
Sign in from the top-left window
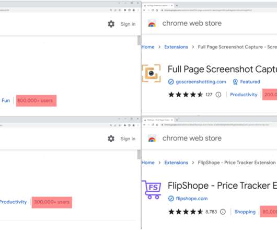click(x=128, y=24)
